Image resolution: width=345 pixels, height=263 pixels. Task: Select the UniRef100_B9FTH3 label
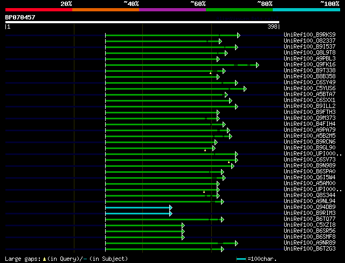[x=309, y=112]
